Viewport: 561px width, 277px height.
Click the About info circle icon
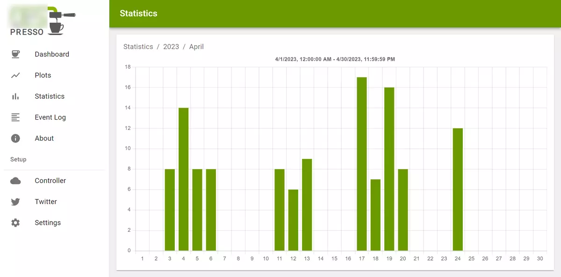tap(15, 138)
